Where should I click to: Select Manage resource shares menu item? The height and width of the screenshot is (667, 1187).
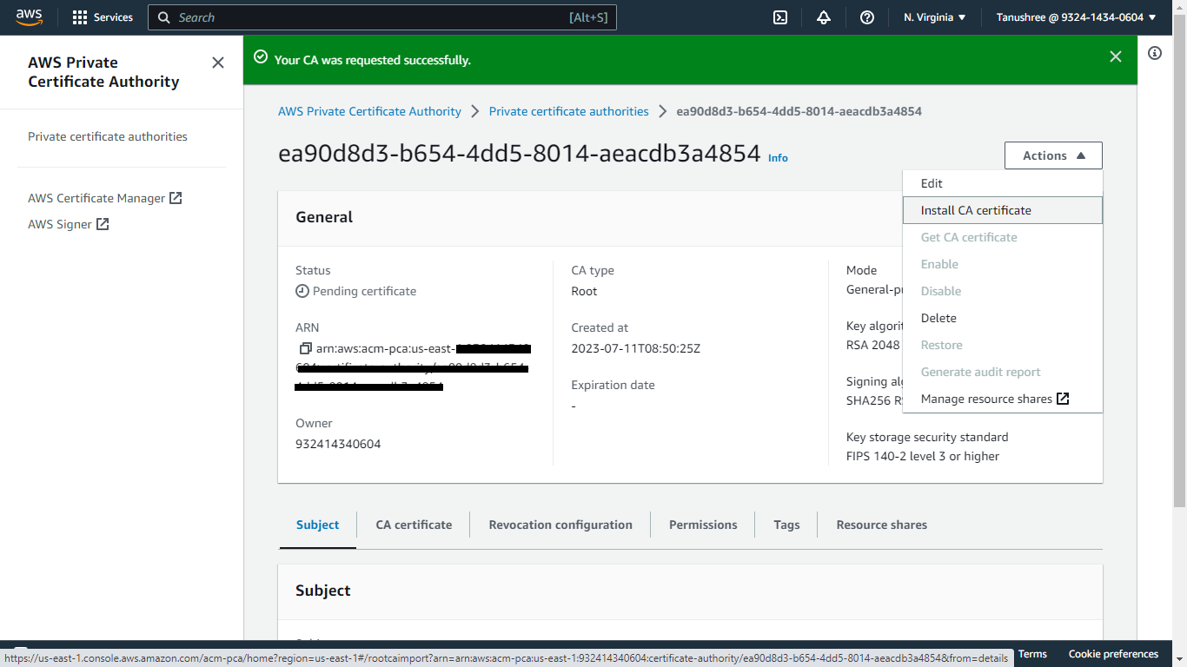pos(1003,399)
